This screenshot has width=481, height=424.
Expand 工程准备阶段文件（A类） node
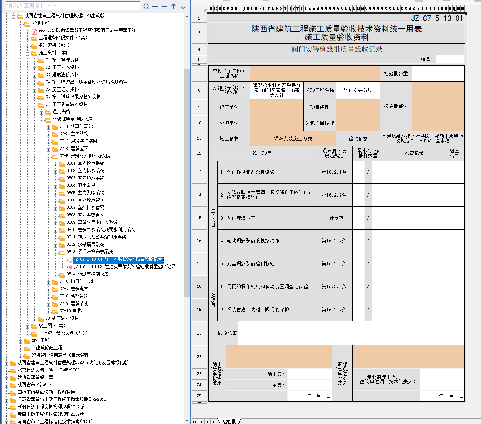28,39
